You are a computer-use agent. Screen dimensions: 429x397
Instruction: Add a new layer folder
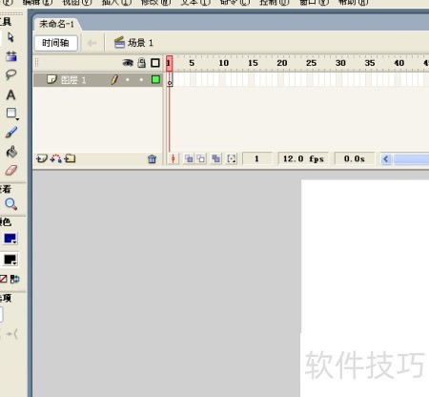tap(70, 158)
